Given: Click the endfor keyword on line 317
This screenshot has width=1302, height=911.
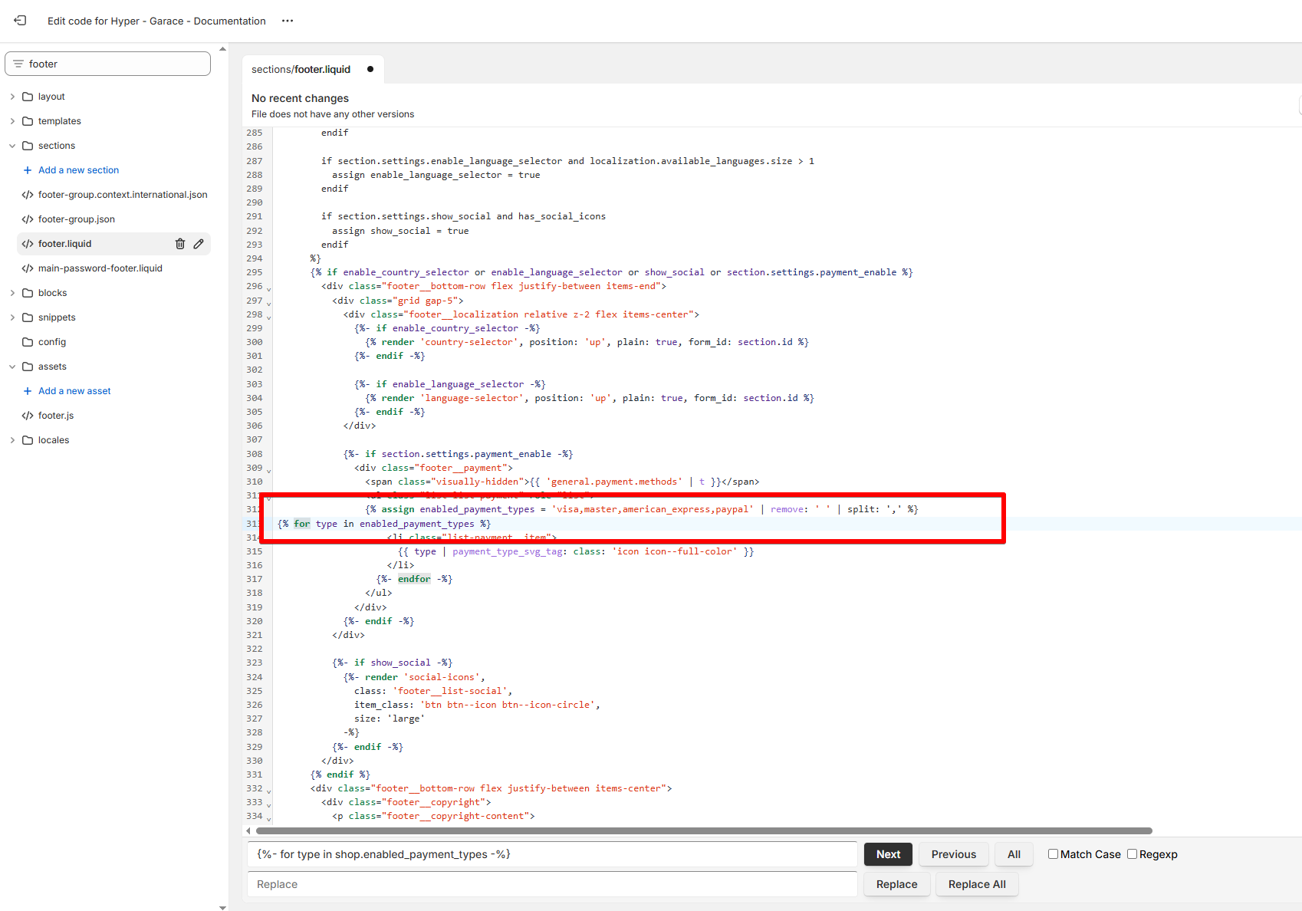Looking at the screenshot, I should 414,579.
